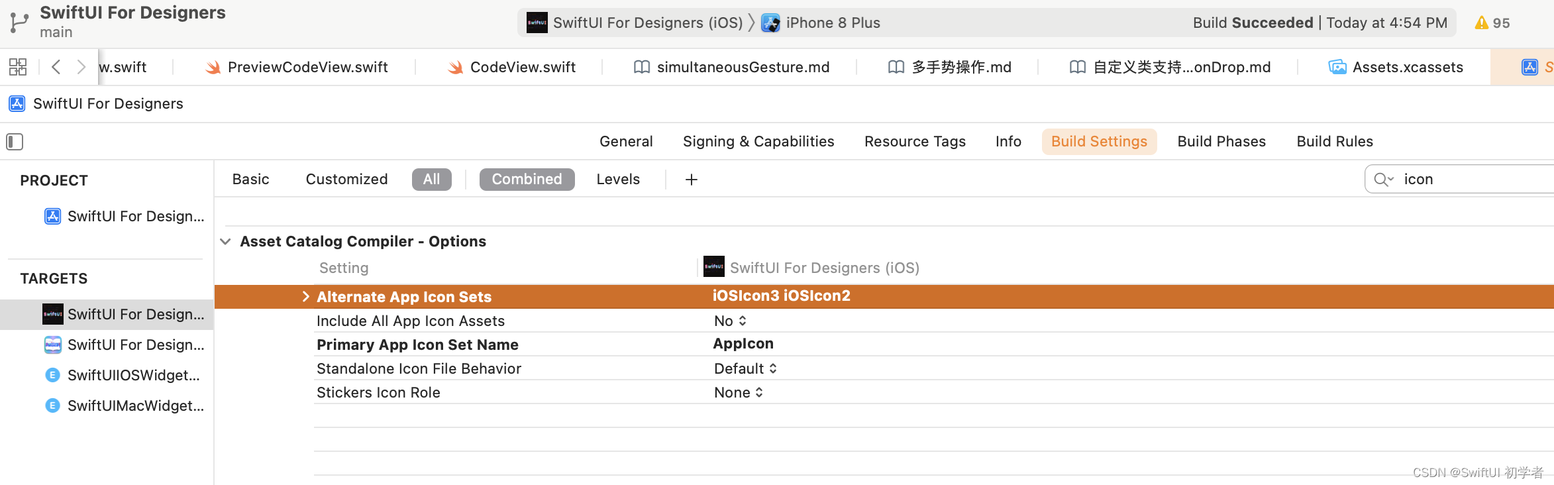Image resolution: width=1554 pixels, height=485 pixels.
Task: Switch to Signing & Capabilities tab
Action: click(x=758, y=142)
